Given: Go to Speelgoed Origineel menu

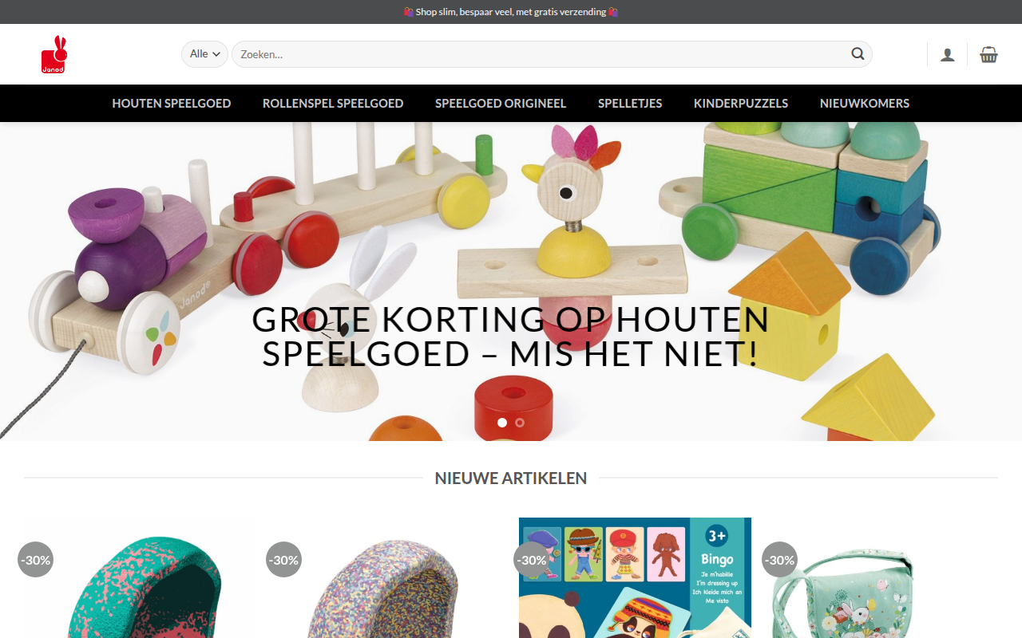Looking at the screenshot, I should tap(501, 103).
